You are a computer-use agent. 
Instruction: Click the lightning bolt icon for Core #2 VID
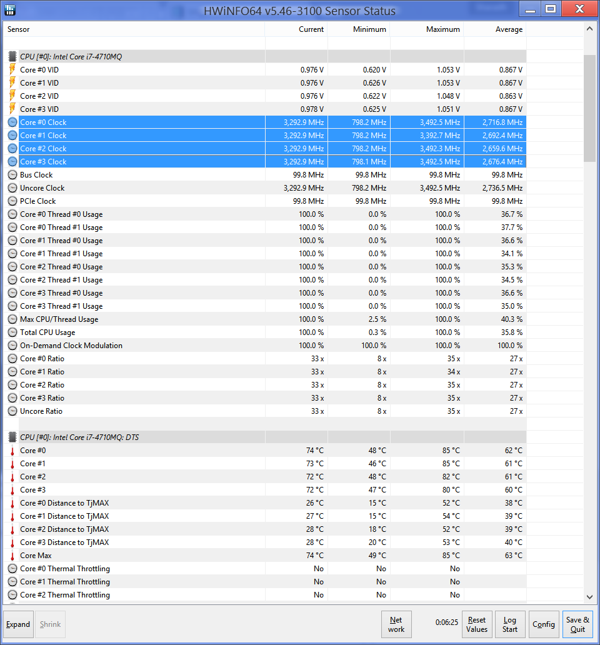pos(12,96)
